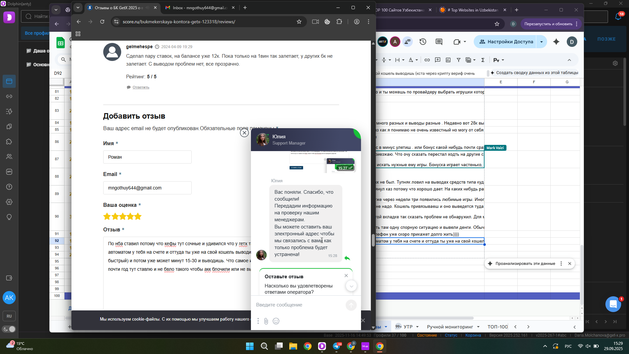Reload the score.ru reviews page

102,22
